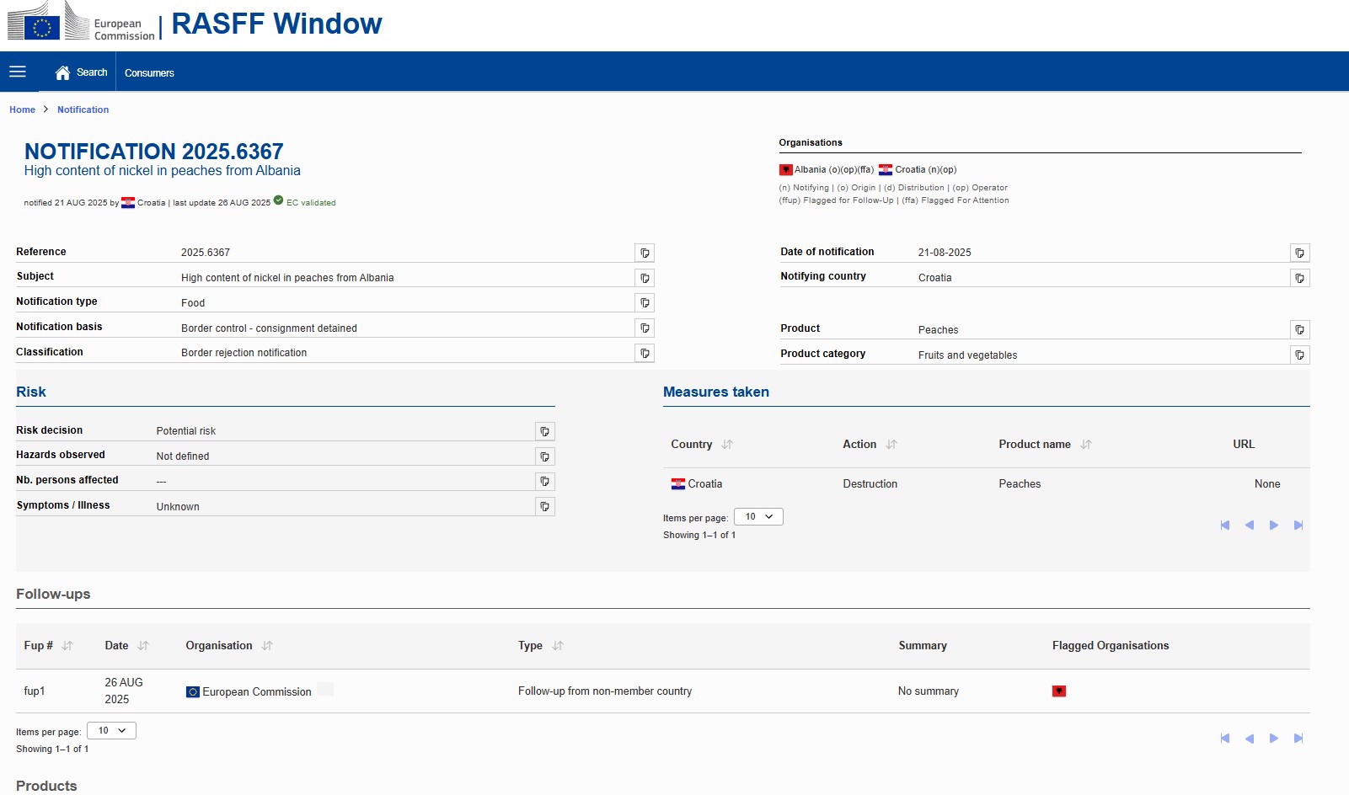This screenshot has width=1349, height=795.
Task: Go to first page of Follow-ups
Action: (1225, 739)
